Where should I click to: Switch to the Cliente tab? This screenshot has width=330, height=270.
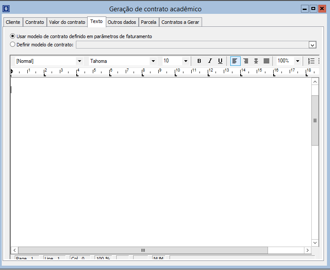pyautogui.click(x=13, y=22)
